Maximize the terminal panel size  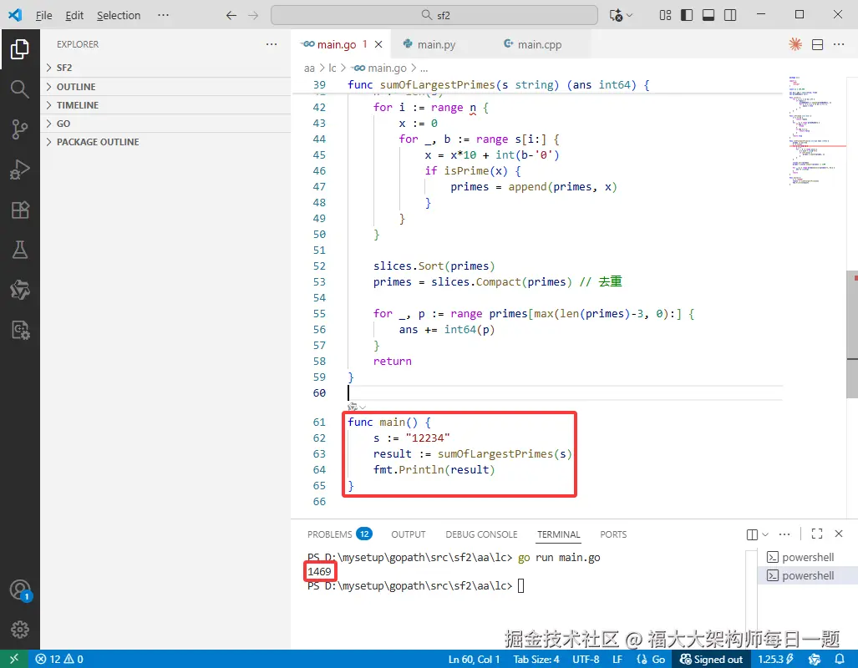[x=817, y=534]
